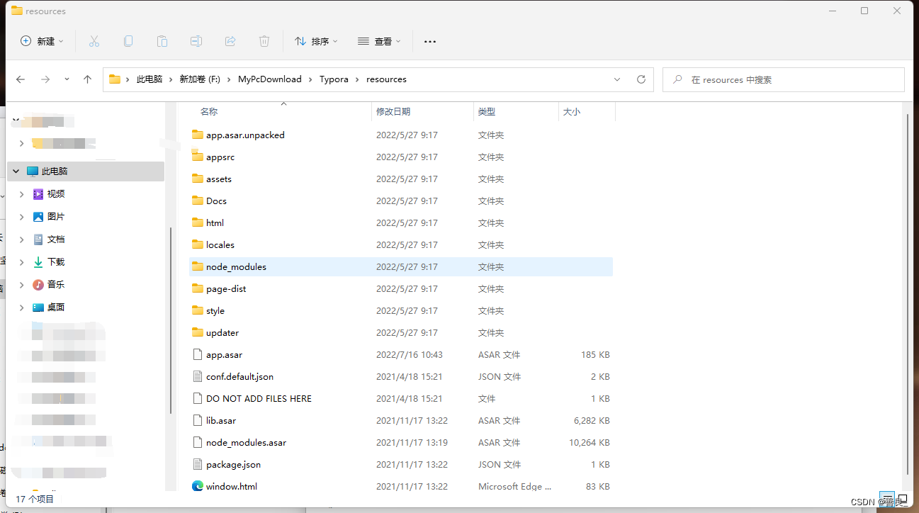Go back with the left arrow
The width and height of the screenshot is (919, 513).
click(21, 79)
